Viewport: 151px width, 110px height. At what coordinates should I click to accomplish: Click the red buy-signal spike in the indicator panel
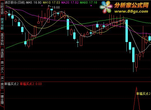coord(137,98)
